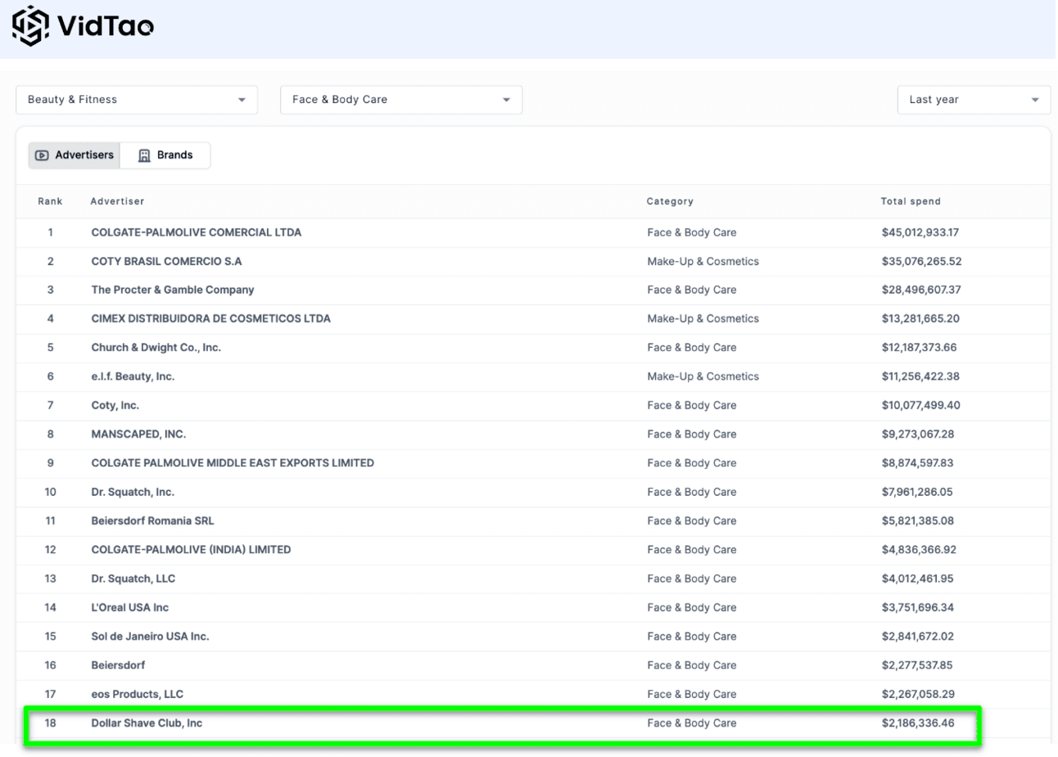Click Face & Body Care category for eos Products

tap(692, 695)
